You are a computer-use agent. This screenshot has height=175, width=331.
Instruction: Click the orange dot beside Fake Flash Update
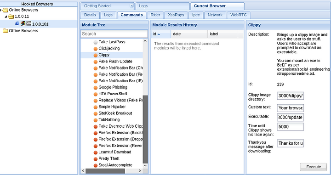(96, 62)
